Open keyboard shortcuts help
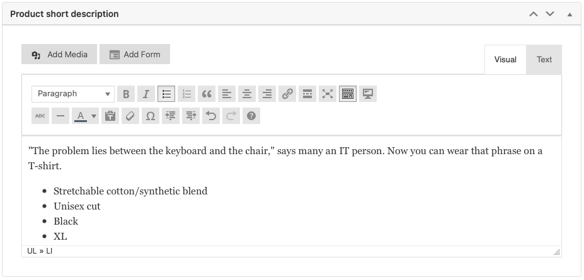This screenshot has height=280, width=584. point(251,116)
